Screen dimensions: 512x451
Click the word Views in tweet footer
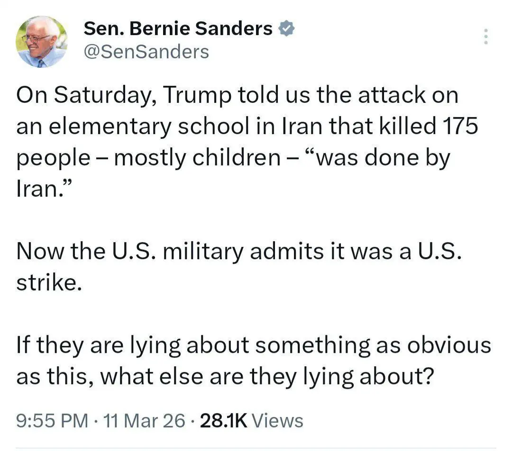(x=278, y=420)
